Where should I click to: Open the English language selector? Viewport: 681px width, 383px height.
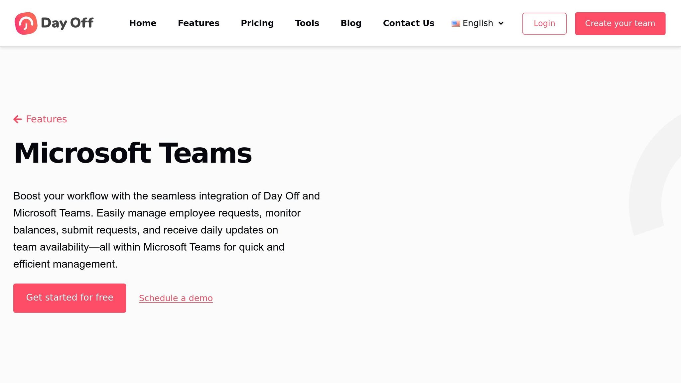click(477, 23)
